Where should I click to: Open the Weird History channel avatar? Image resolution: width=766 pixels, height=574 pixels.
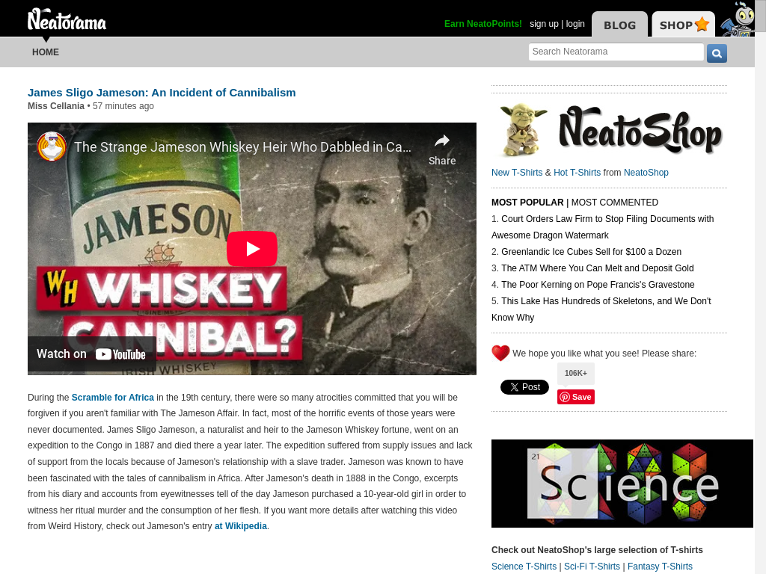(x=52, y=146)
